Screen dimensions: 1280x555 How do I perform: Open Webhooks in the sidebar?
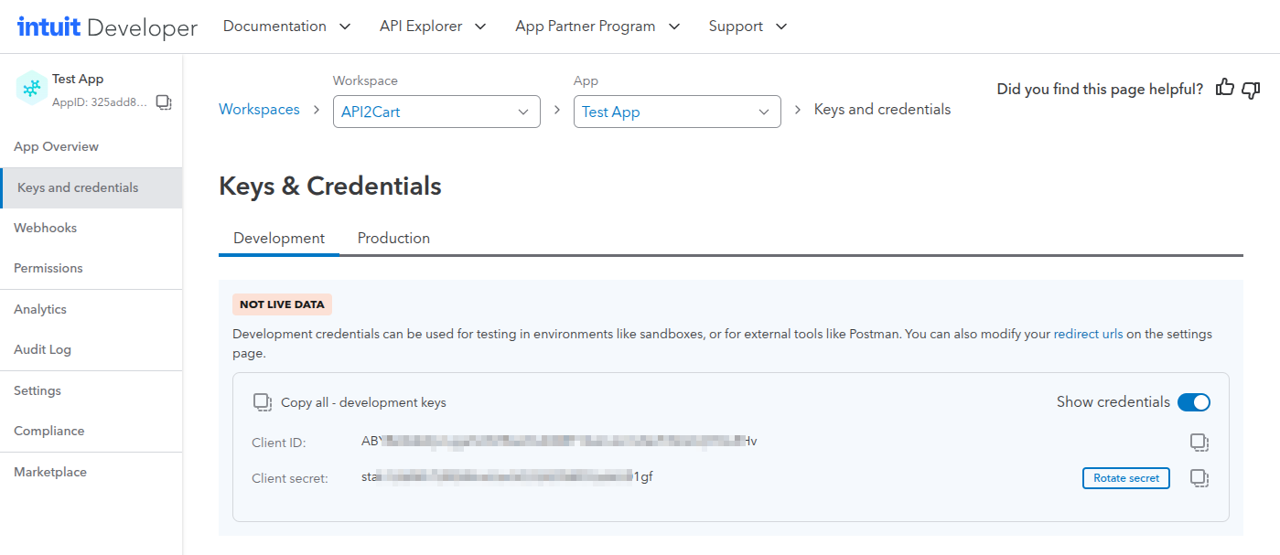coord(91,228)
